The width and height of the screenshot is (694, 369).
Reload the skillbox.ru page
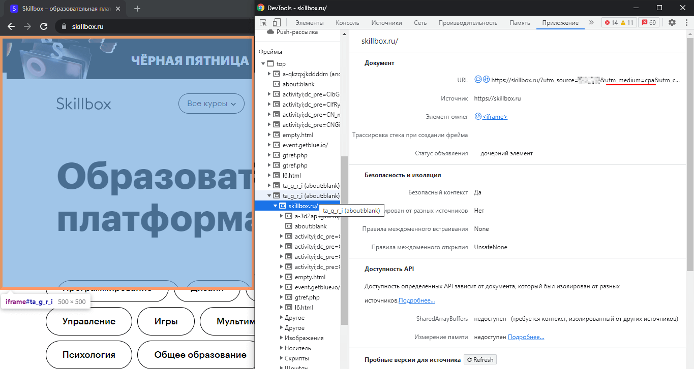(44, 26)
